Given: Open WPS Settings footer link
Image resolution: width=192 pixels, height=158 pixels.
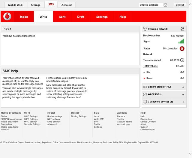Looking at the screenshot, I should coord(31,119).
